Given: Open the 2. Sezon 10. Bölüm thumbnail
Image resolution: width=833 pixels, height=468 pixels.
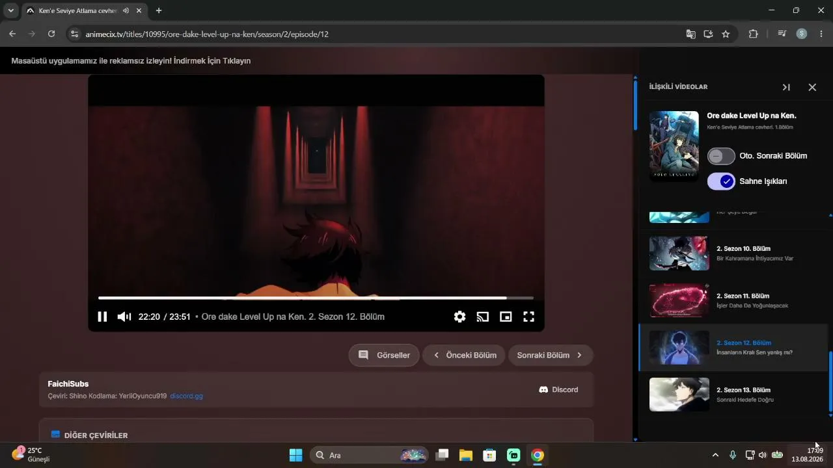Looking at the screenshot, I should coord(679,253).
